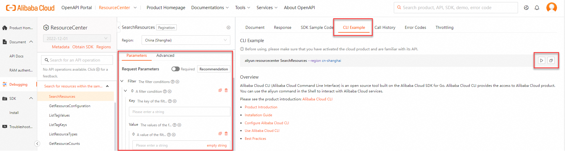Open the Regions link
The image size is (565, 151).
pos(103,47)
